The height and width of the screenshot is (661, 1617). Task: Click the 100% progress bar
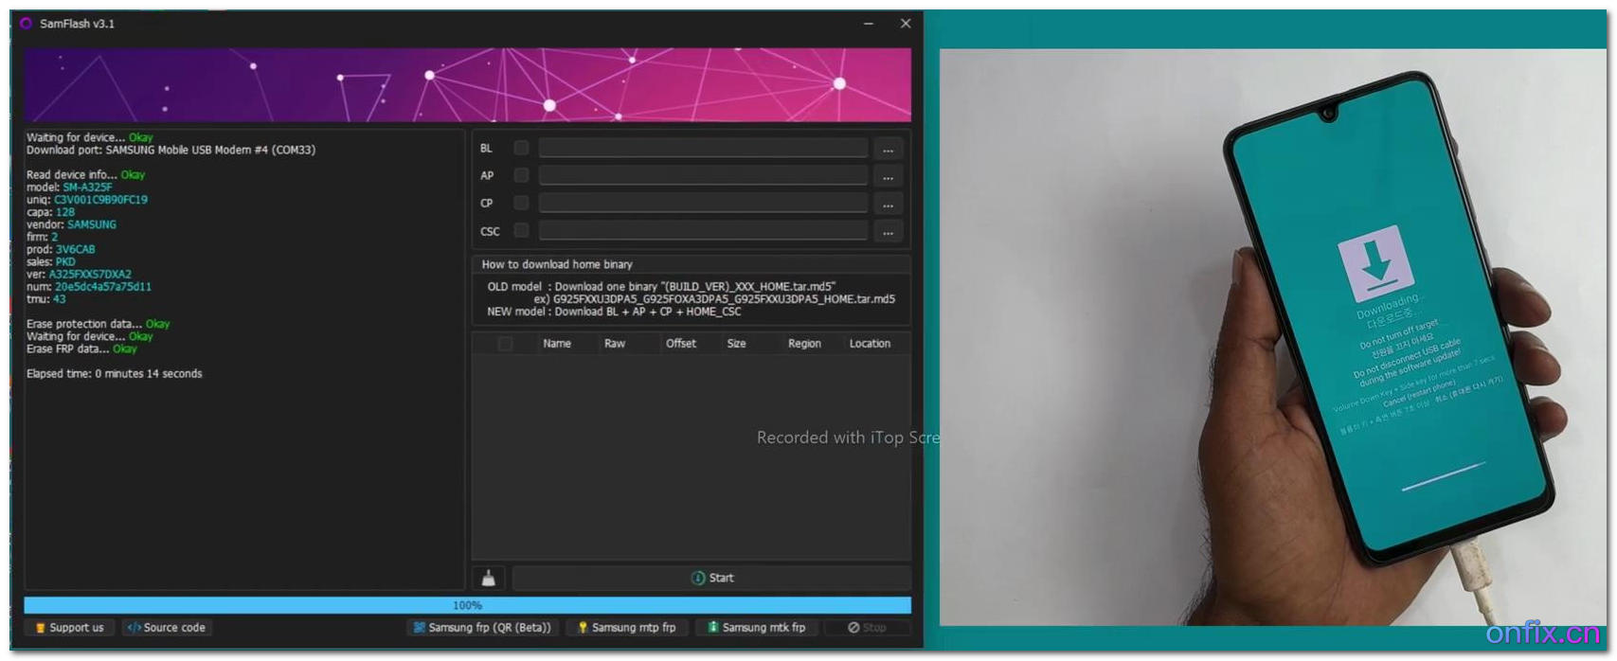click(x=467, y=605)
